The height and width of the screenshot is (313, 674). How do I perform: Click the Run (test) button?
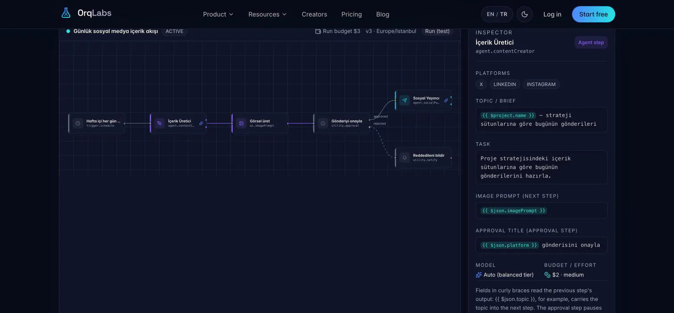pyautogui.click(x=437, y=31)
